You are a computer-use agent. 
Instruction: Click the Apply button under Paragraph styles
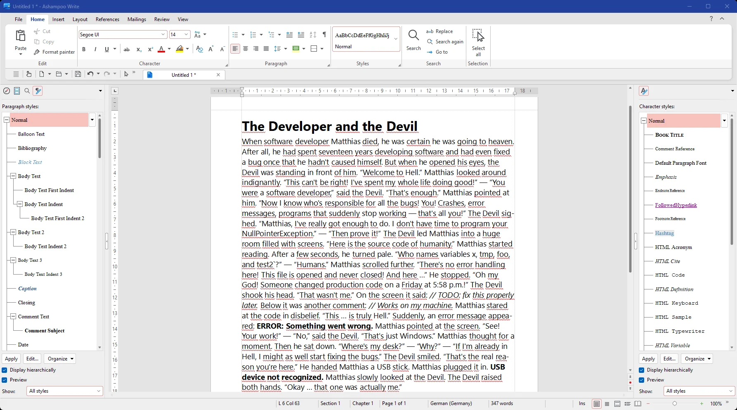[x=11, y=359]
